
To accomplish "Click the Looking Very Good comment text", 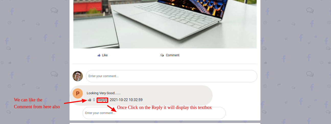I will (x=104, y=93).
